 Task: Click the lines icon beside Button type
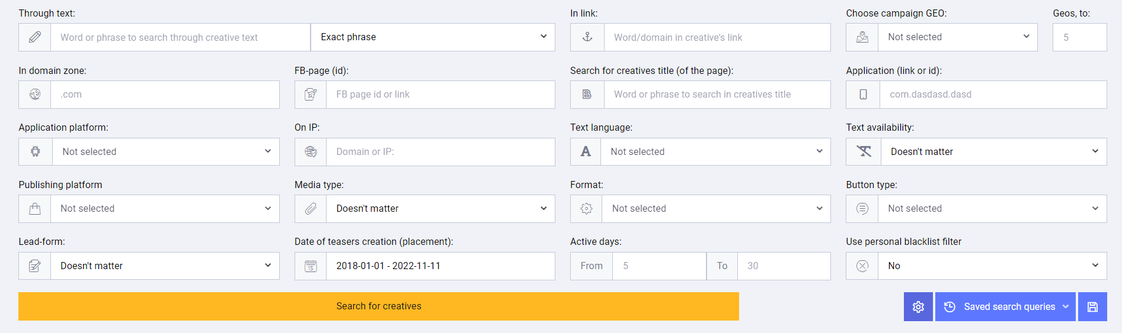click(862, 209)
